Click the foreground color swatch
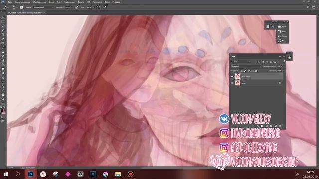 coord(2,110)
